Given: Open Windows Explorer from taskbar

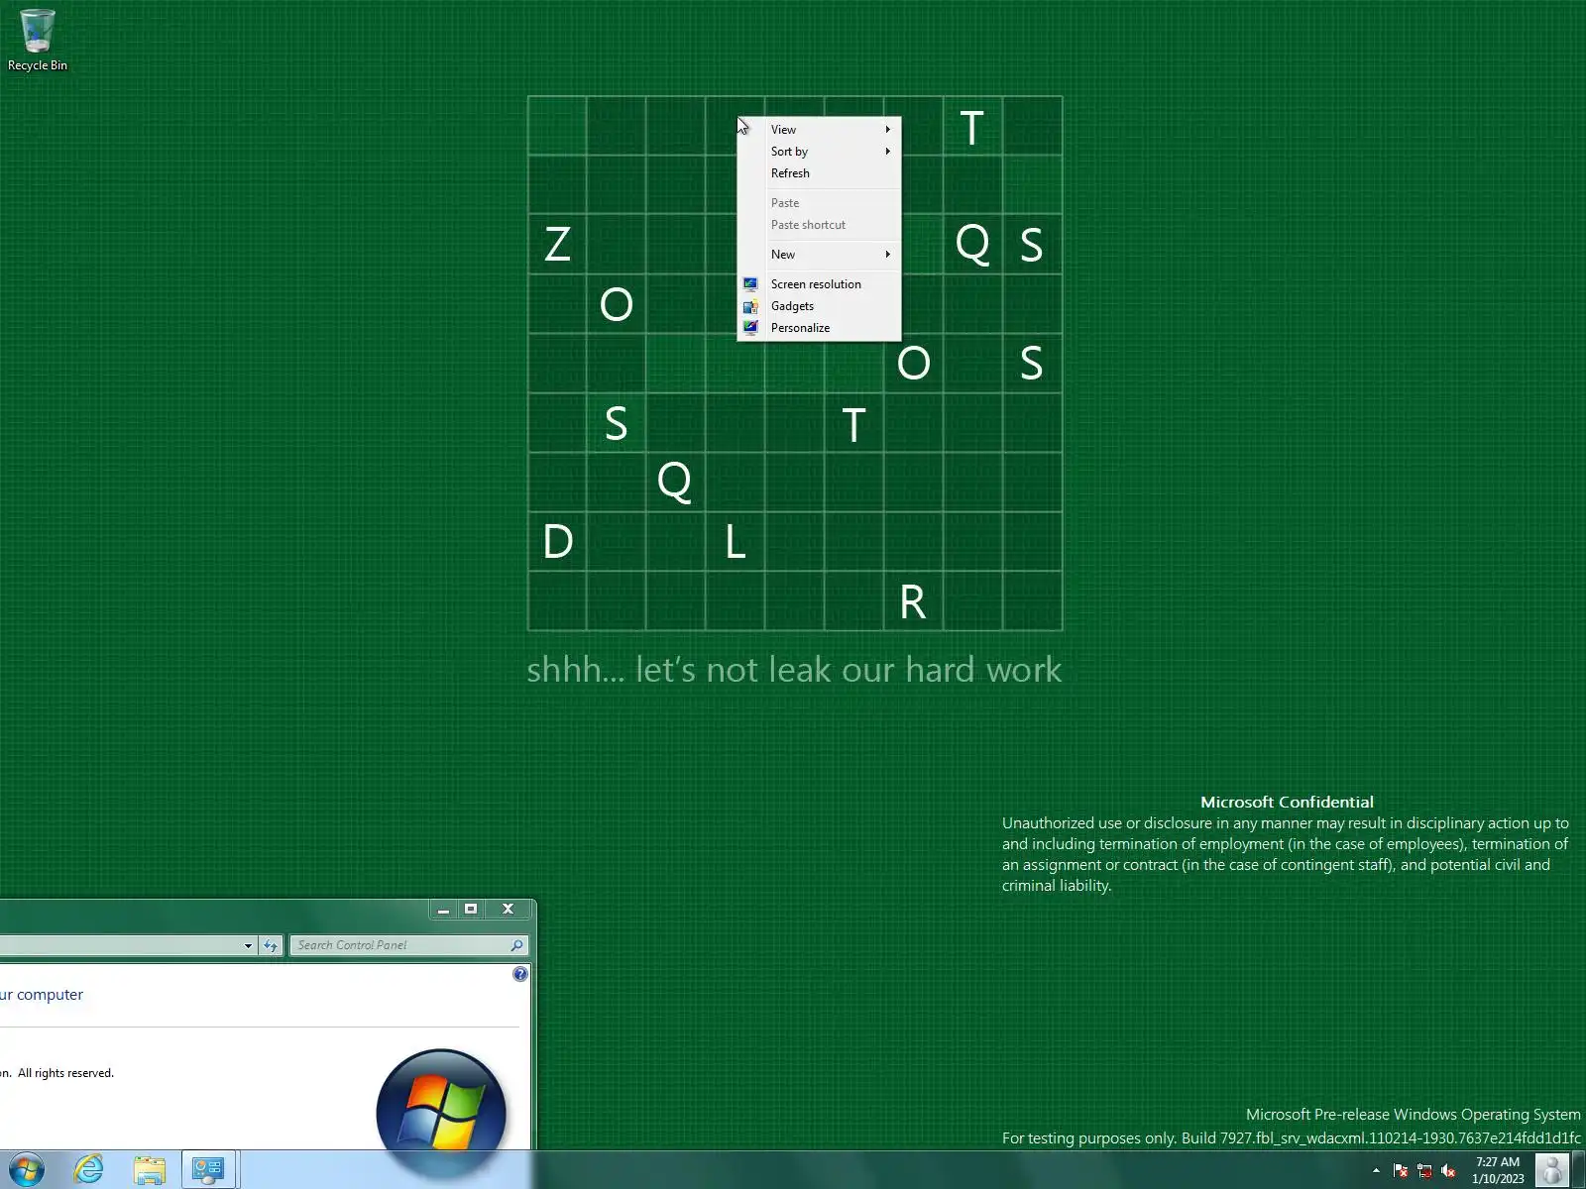Looking at the screenshot, I should click(x=149, y=1170).
